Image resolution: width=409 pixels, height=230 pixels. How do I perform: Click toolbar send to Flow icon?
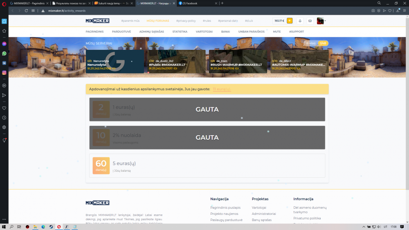384,11
